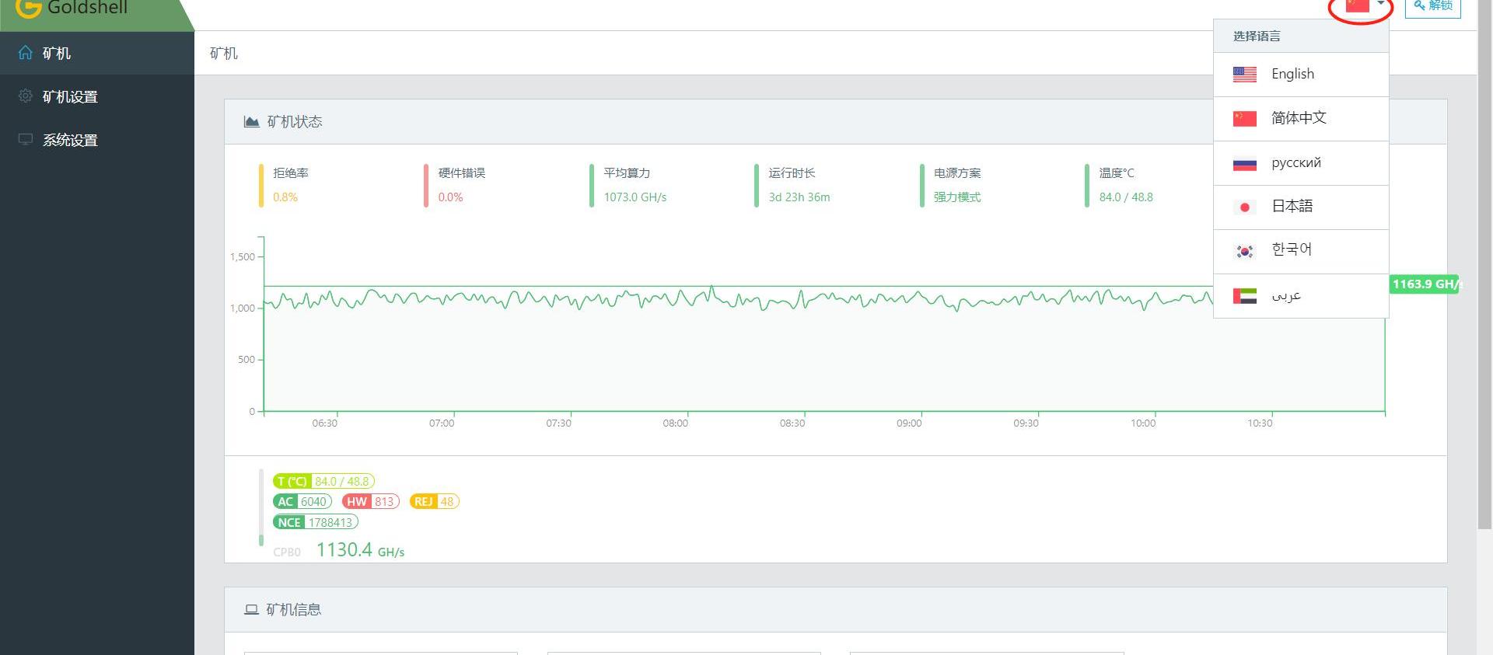Click the 1163.9 GH/s chart tooltip
This screenshot has width=1493, height=655.
click(1425, 284)
